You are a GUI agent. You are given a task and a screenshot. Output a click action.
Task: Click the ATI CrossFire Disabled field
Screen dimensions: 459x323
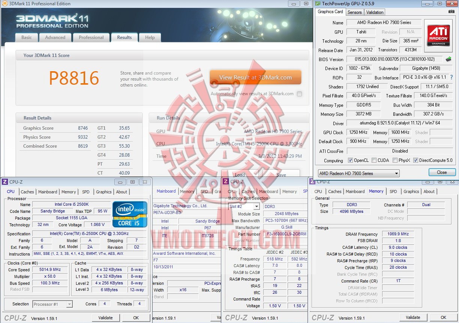399,151
